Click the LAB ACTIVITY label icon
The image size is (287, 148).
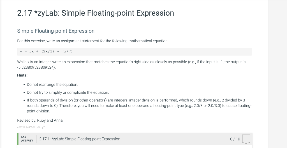27,139
